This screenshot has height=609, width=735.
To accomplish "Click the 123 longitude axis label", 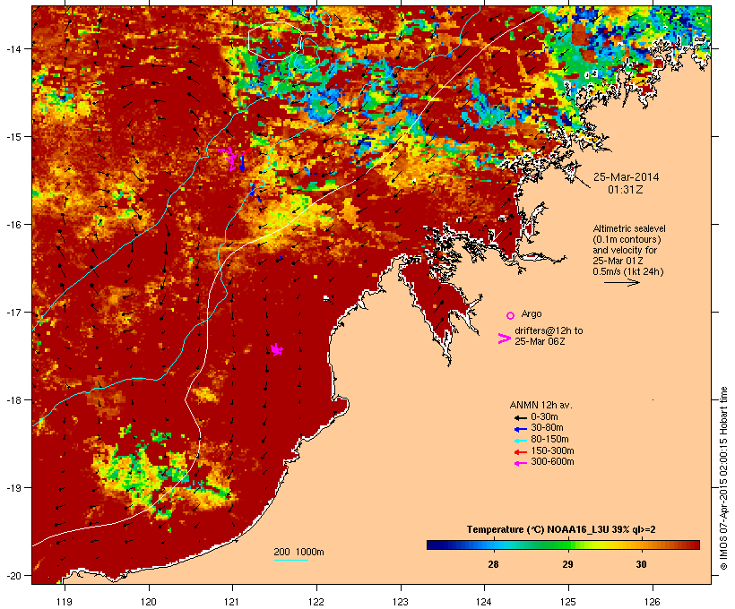I will pyautogui.click(x=401, y=602).
